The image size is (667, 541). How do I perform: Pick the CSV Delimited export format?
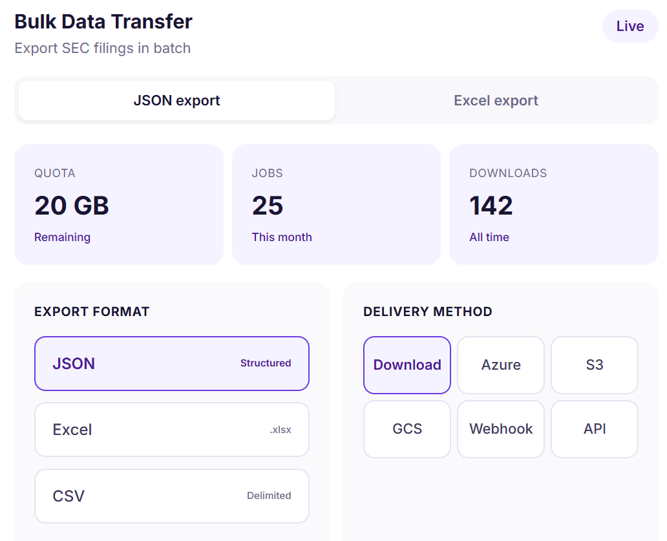172,496
